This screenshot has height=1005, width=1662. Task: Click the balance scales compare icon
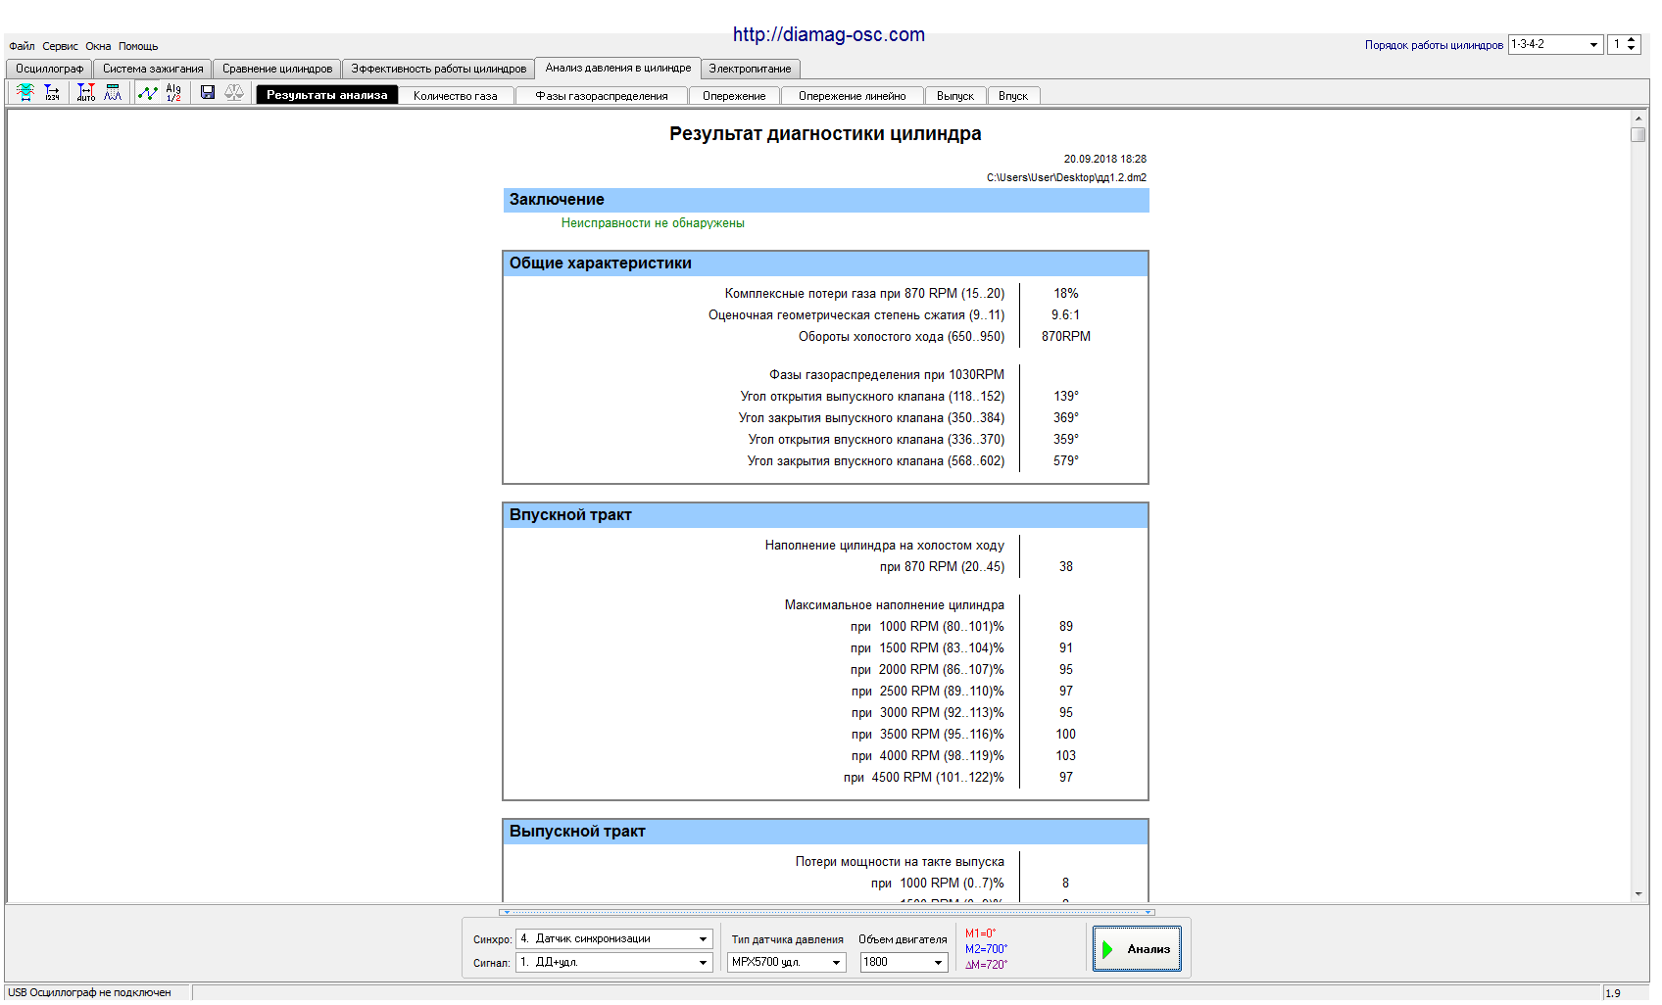tap(234, 92)
